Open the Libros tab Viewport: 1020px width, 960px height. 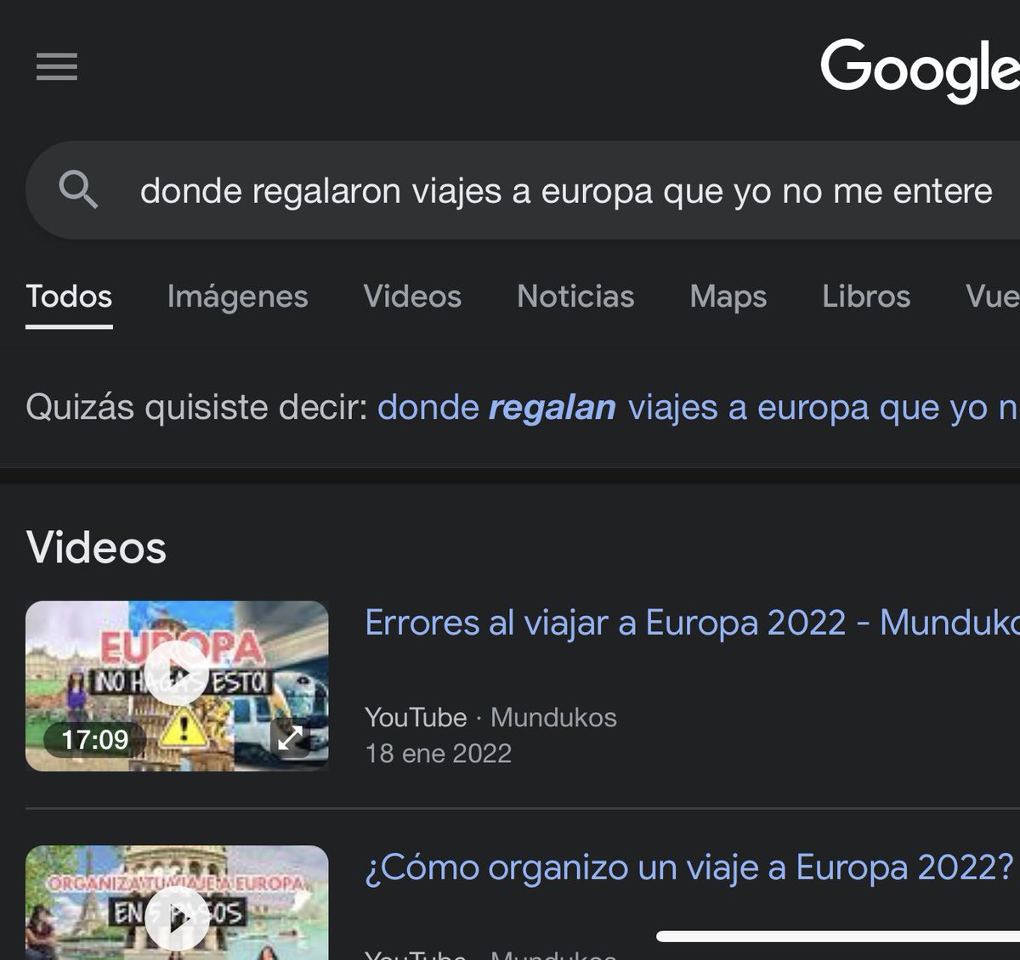[866, 296]
